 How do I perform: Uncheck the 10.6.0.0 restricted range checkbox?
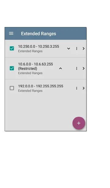pyautogui.click(x=12, y=68)
